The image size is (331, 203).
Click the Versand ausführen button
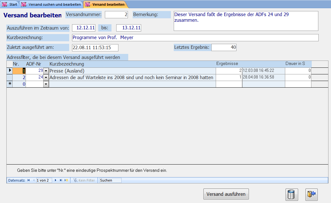tap(226, 194)
